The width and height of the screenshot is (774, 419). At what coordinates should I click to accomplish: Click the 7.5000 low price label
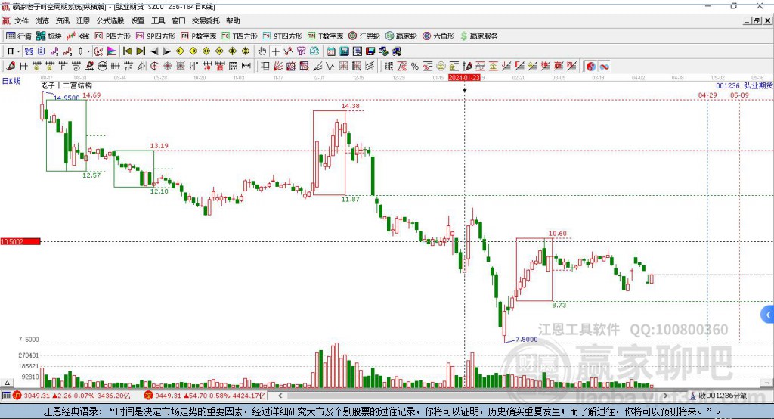pos(527,340)
